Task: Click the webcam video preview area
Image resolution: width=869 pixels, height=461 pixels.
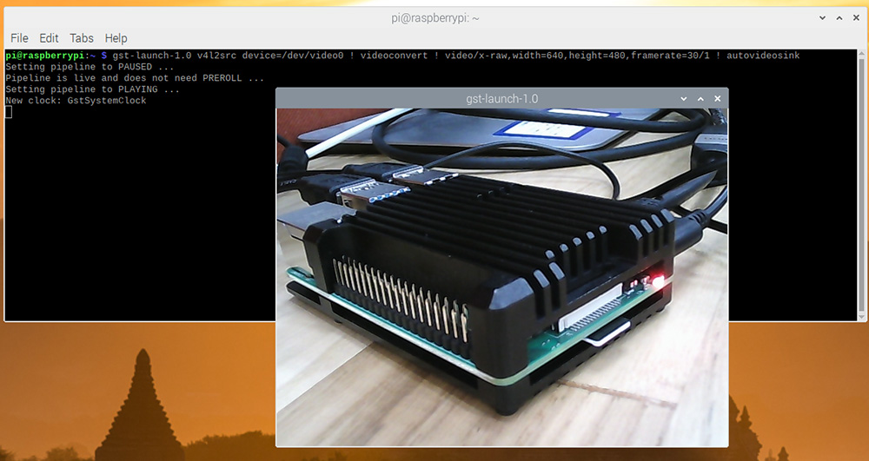Action: click(x=502, y=277)
